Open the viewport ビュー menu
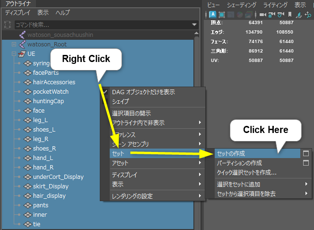Image resolution: width=314 pixels, height=230 pixels. (214, 5)
